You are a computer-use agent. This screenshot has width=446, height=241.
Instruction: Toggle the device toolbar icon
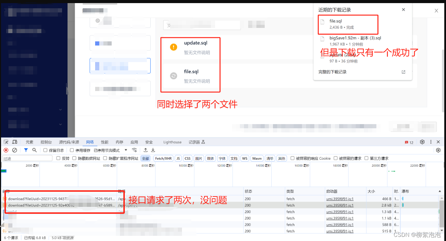pyautogui.click(x=15, y=142)
